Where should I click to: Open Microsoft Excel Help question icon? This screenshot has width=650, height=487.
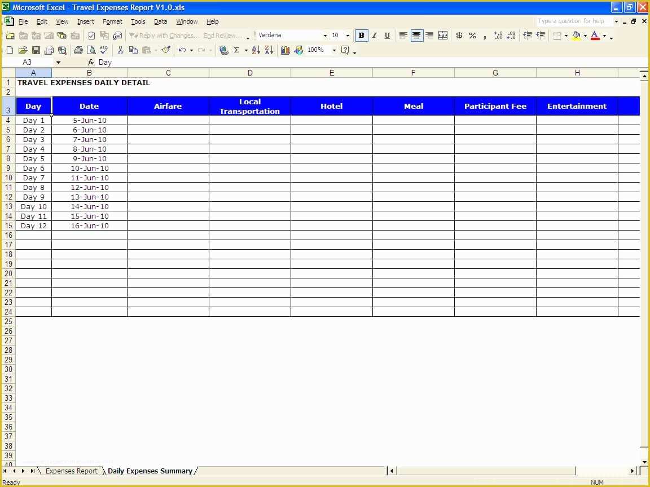pyautogui.click(x=345, y=50)
